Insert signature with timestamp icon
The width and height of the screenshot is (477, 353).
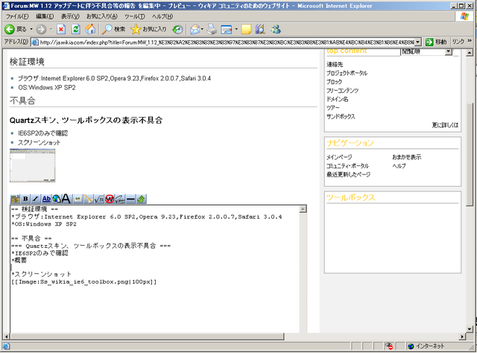120,199
